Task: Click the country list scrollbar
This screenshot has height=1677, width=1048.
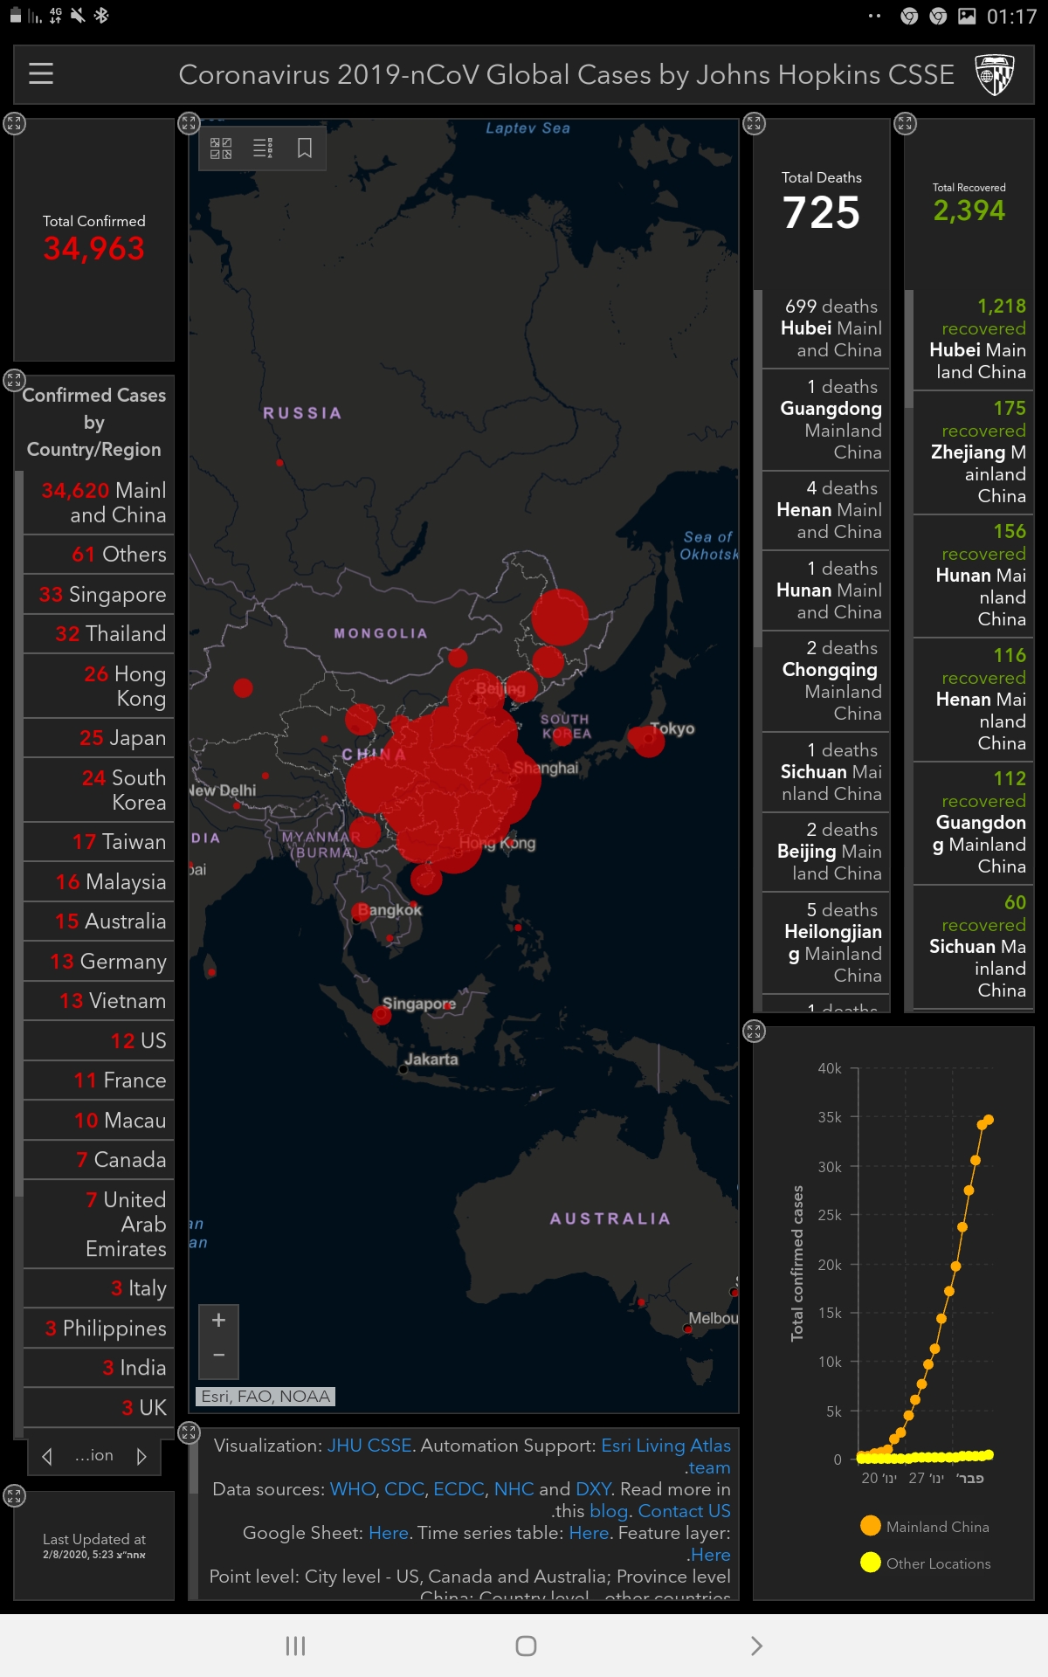Action: [18, 834]
